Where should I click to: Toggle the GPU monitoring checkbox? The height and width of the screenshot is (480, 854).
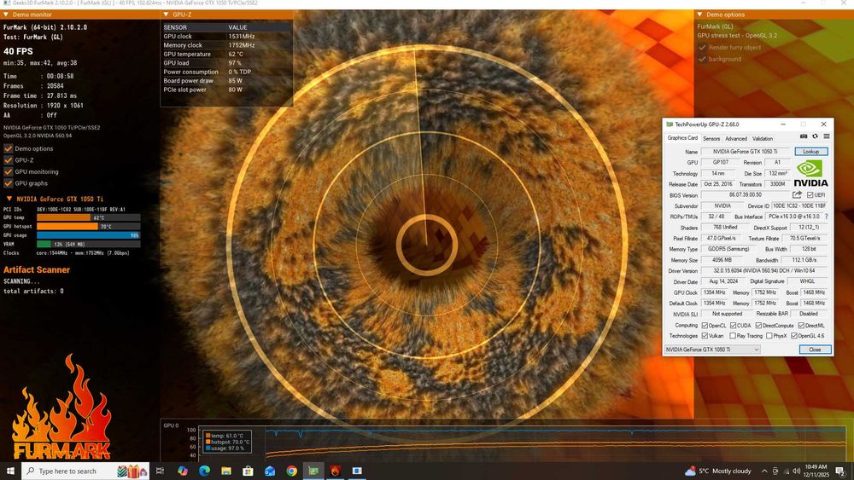(9, 171)
